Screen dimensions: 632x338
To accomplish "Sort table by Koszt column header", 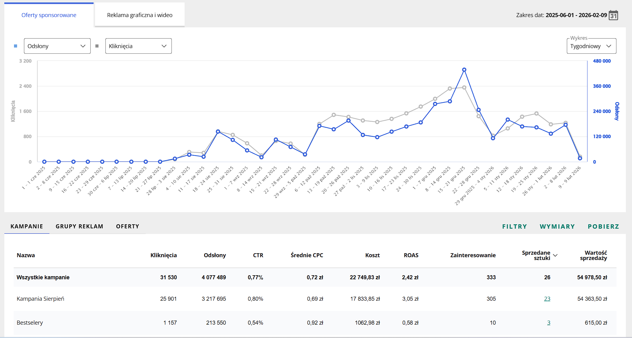I will click(373, 255).
